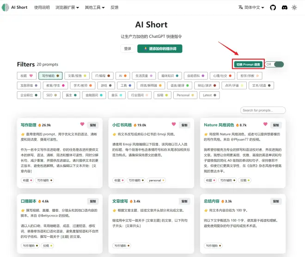Enable the Personal filter tag

tap(185, 95)
